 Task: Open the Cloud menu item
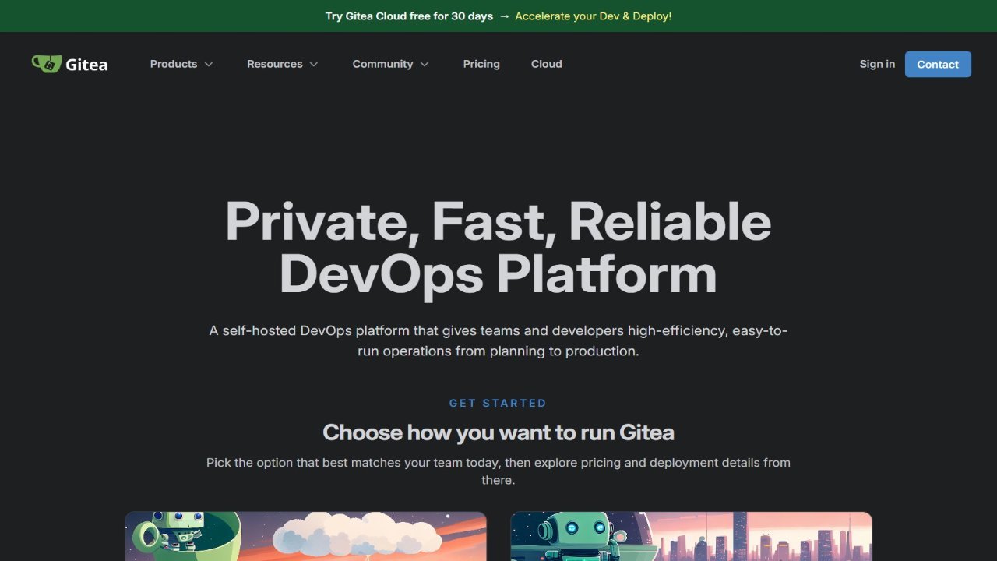point(547,64)
